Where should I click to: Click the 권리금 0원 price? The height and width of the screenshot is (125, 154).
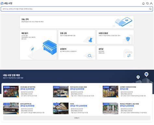click(x=124, y=89)
